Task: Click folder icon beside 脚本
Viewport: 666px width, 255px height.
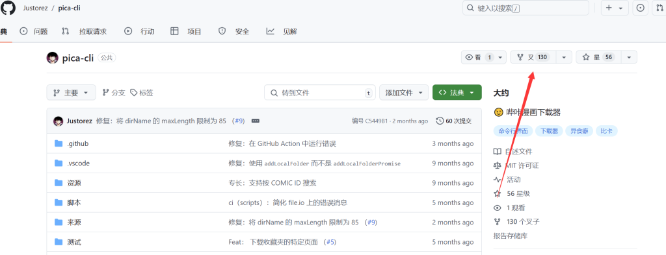Action: [x=59, y=202]
